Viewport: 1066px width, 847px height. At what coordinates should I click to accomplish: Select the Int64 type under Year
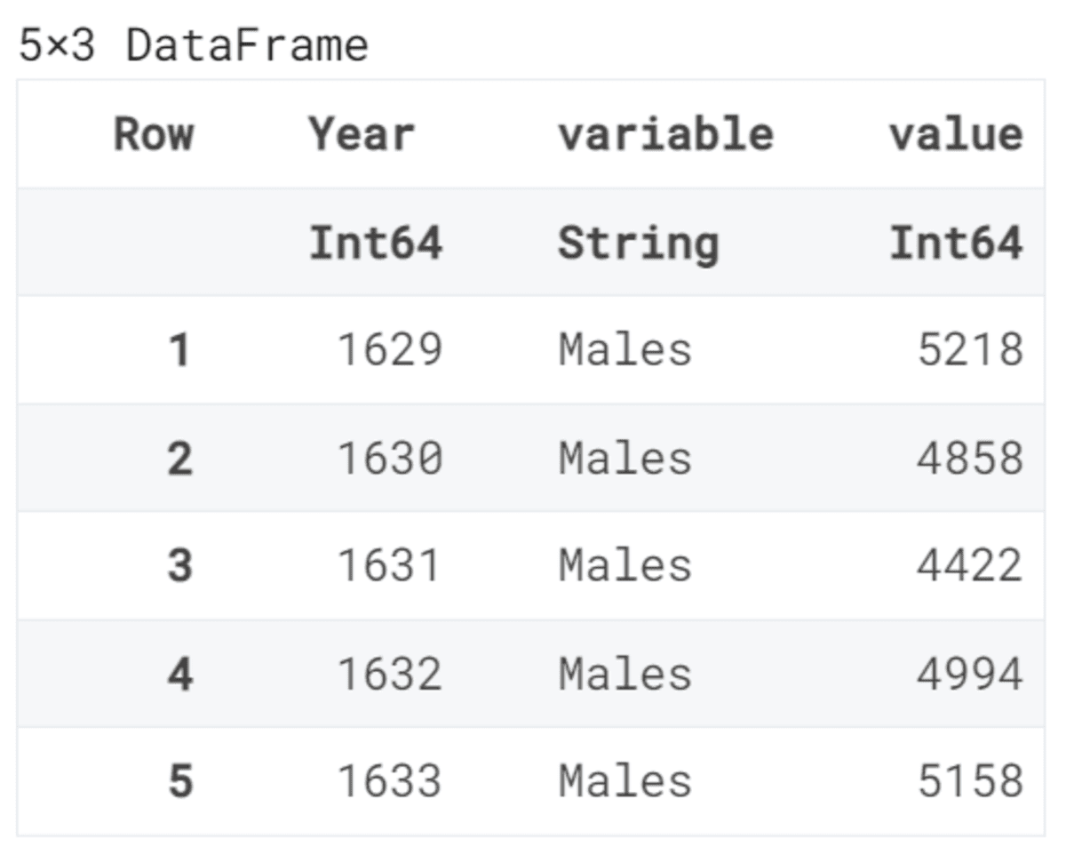coord(375,243)
